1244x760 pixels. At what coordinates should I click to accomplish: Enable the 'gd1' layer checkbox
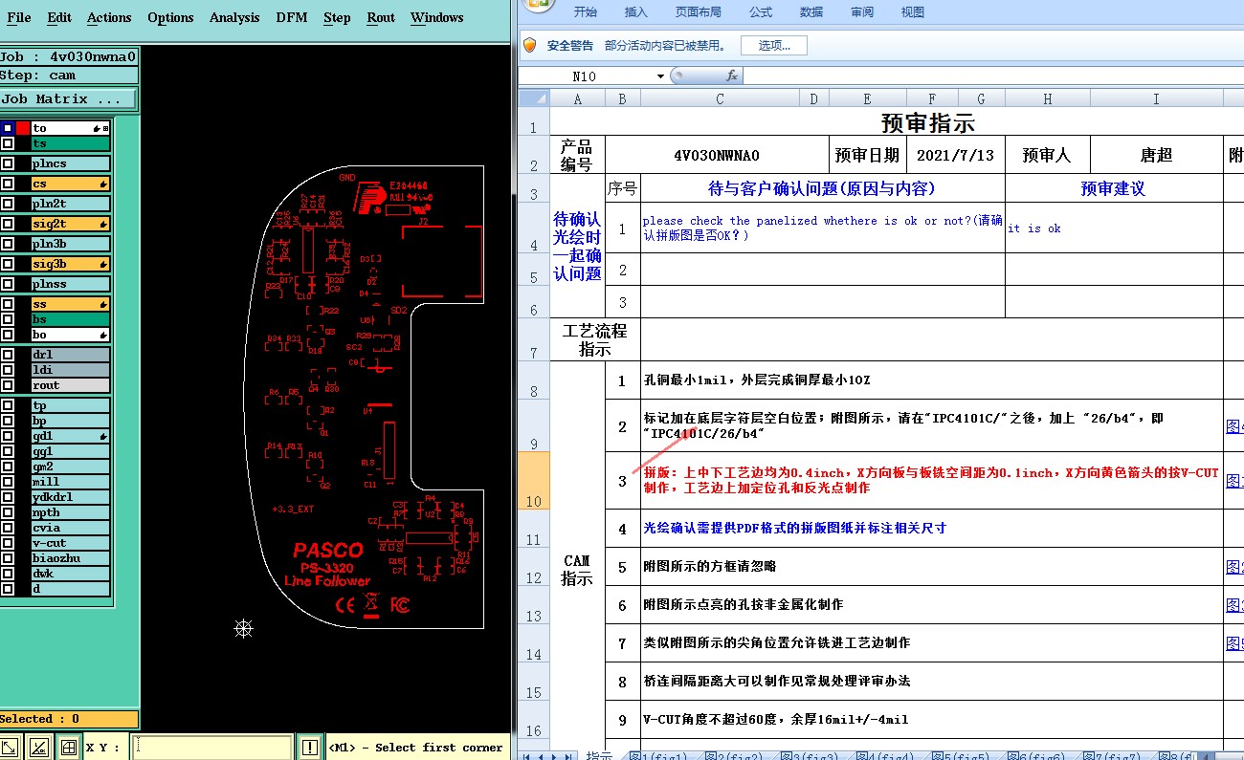point(8,436)
